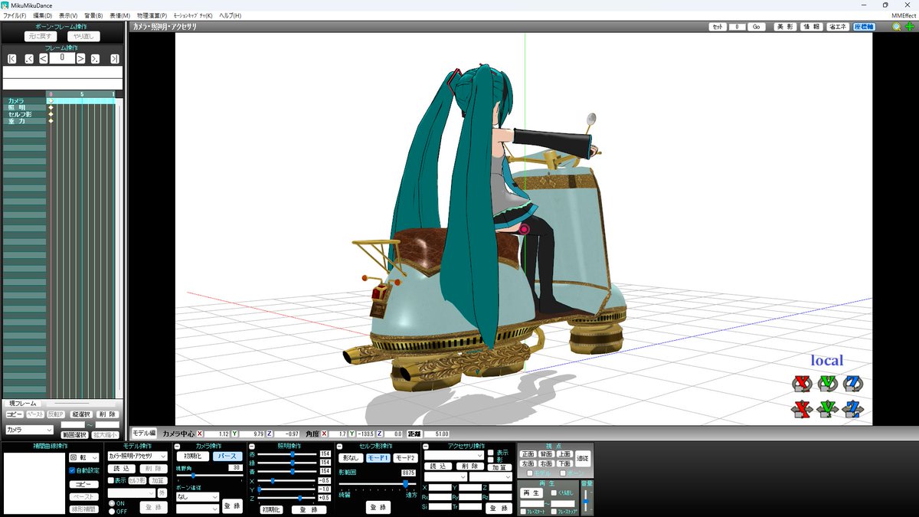
Task: Open the outer parent dropdown beside 外 button
Action: coord(131,492)
